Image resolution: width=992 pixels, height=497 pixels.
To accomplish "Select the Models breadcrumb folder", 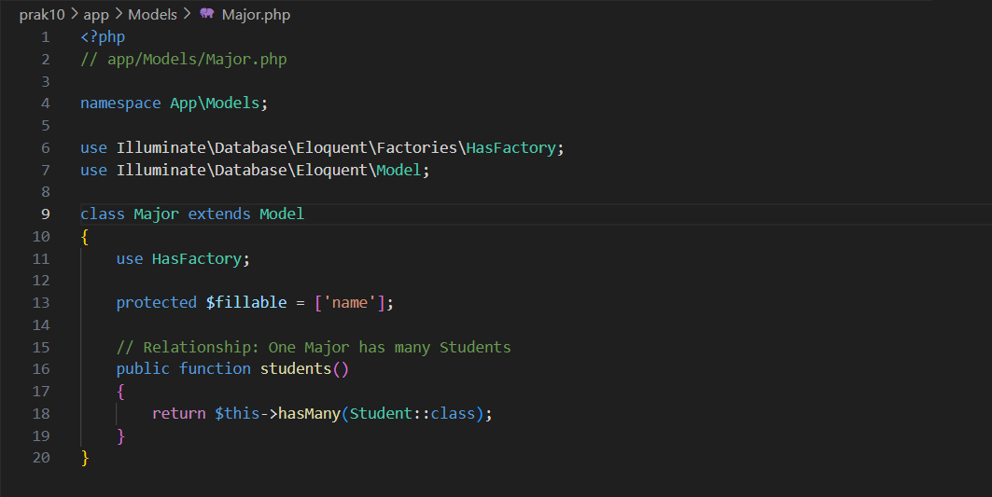I will [x=152, y=14].
